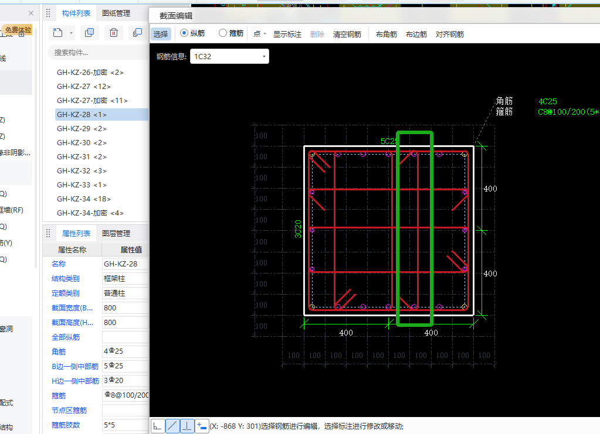Click the bottom-right yellow corner rebar point
Viewport: 600px width, 434px height.
click(464, 306)
